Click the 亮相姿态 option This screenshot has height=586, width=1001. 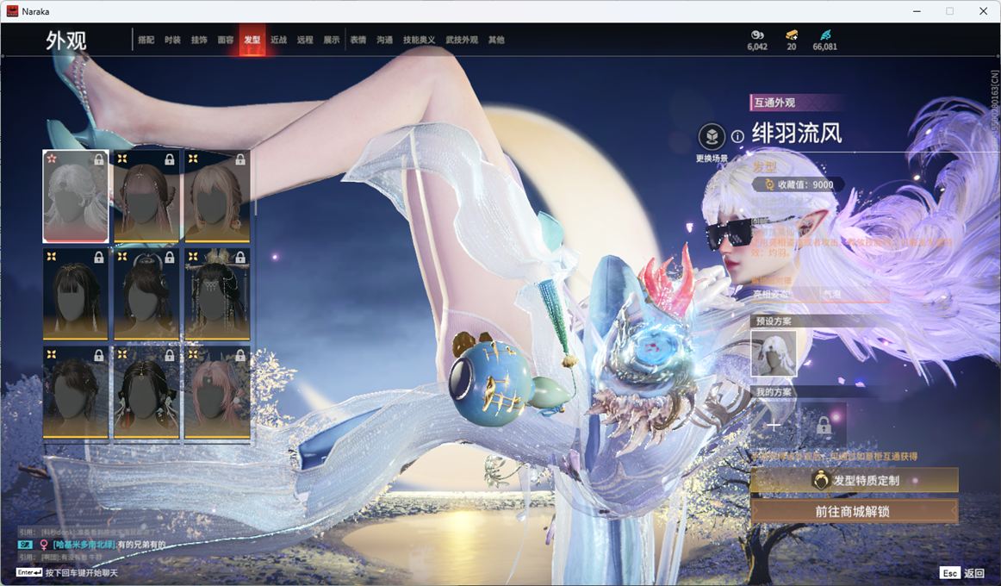pos(772,294)
